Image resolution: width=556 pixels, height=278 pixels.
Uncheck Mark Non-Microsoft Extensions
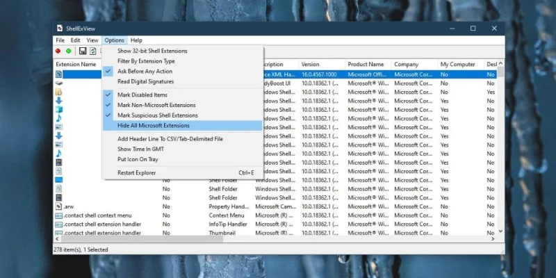156,106
